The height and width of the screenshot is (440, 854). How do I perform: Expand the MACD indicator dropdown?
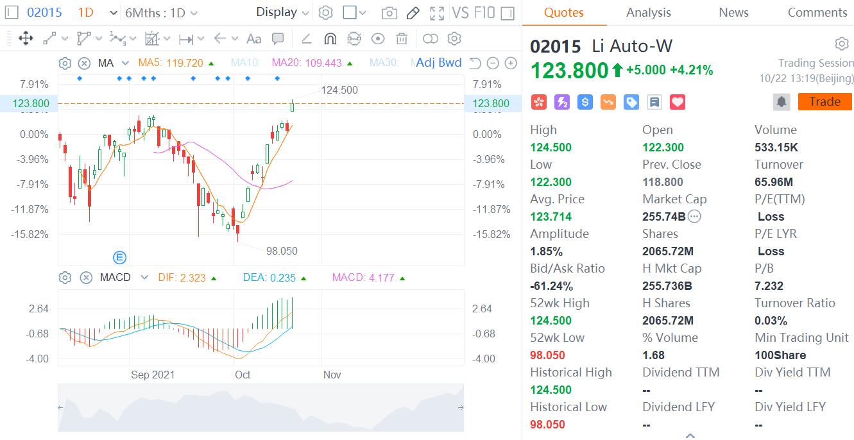[144, 278]
